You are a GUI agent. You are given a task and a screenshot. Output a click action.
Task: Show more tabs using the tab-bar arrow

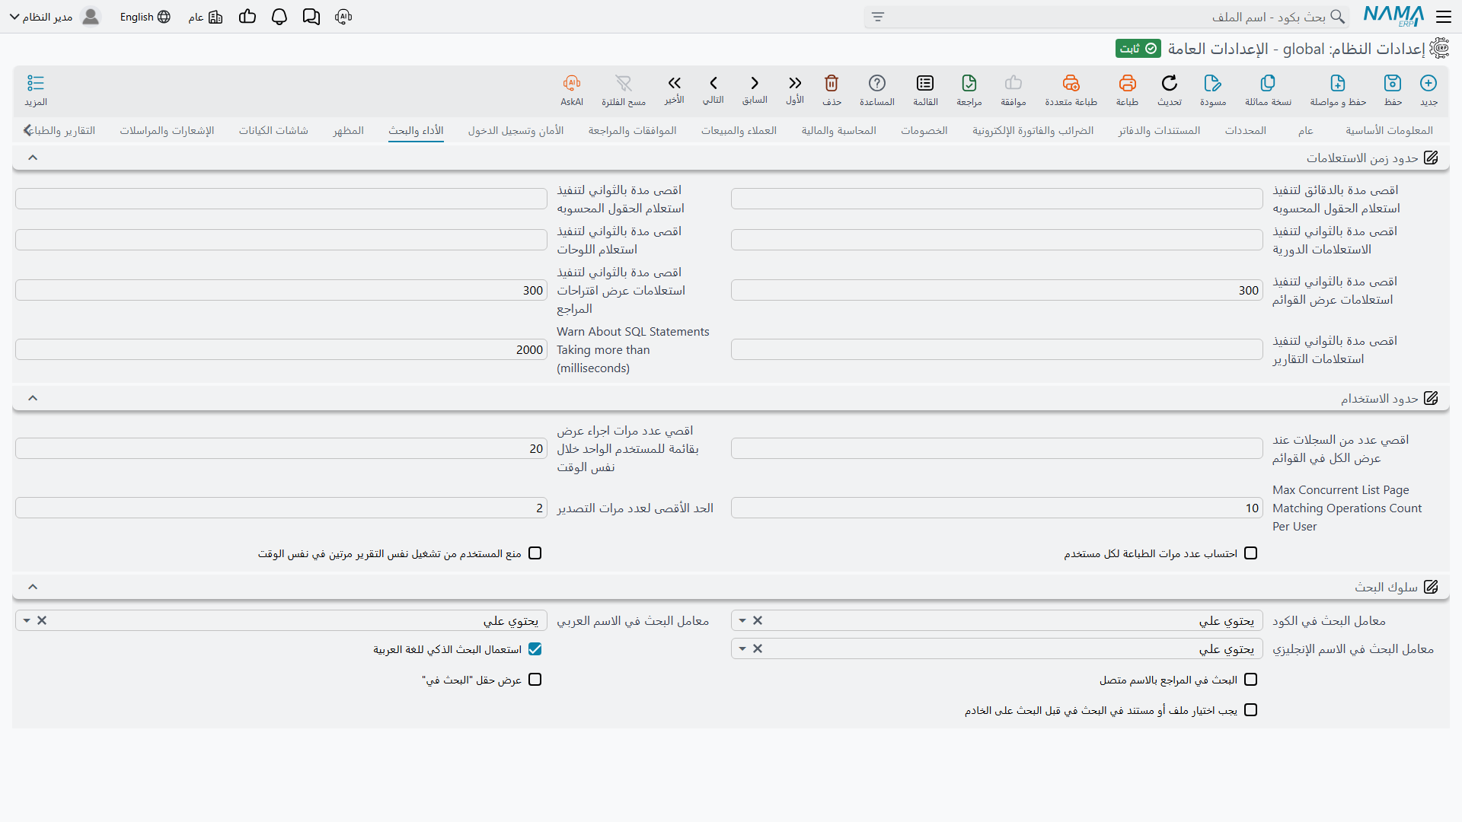point(27,130)
